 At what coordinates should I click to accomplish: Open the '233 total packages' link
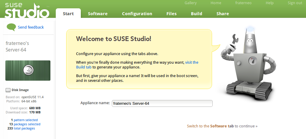(21, 128)
